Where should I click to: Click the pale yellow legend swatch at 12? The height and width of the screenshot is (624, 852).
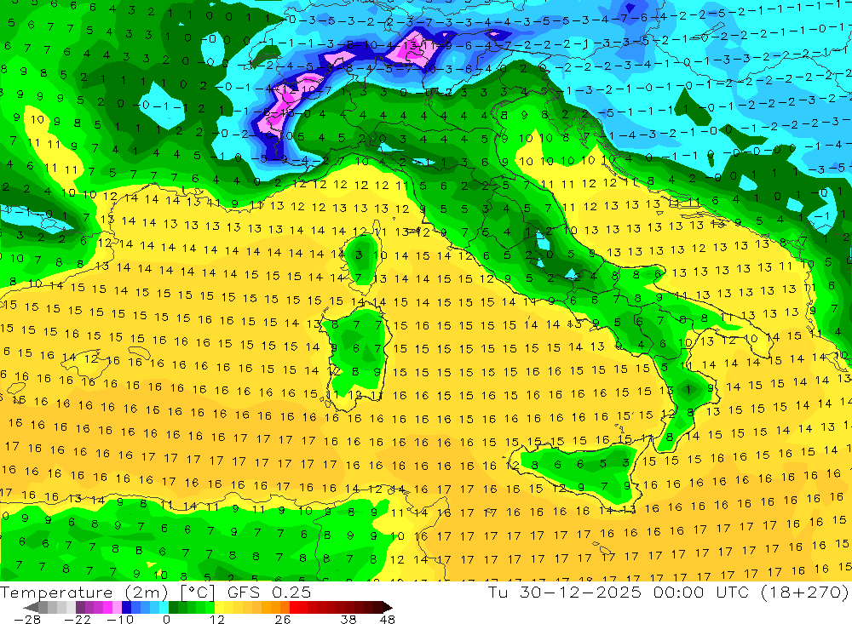pos(220,607)
